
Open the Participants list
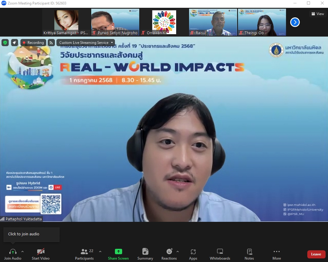84,254
